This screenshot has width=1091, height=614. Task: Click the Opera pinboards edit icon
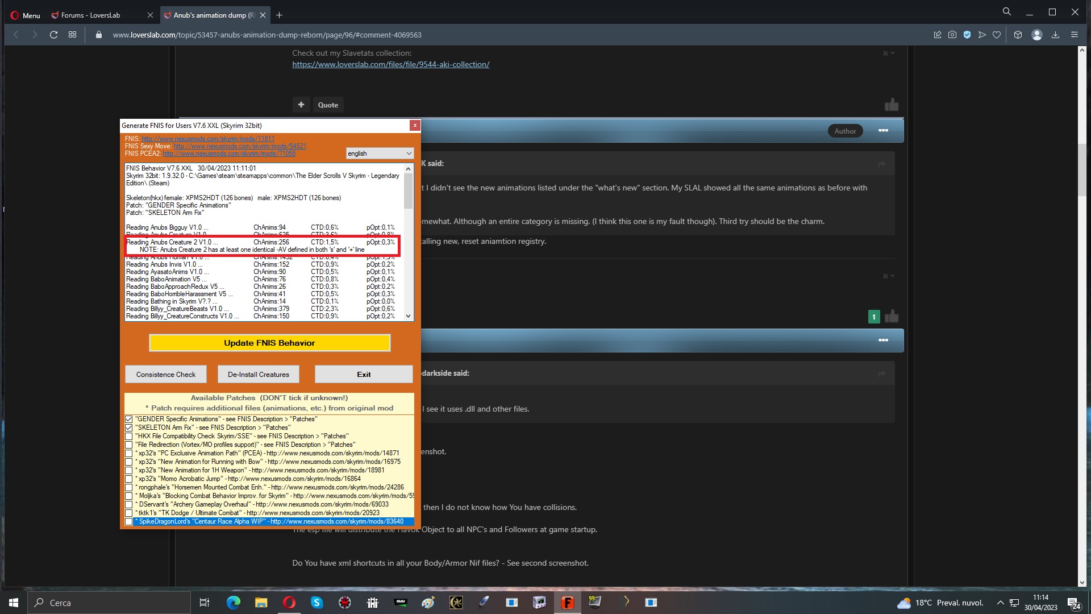[x=938, y=35]
